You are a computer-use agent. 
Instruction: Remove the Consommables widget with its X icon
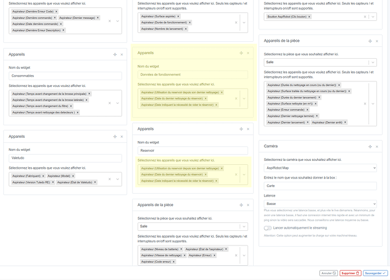(120, 54)
